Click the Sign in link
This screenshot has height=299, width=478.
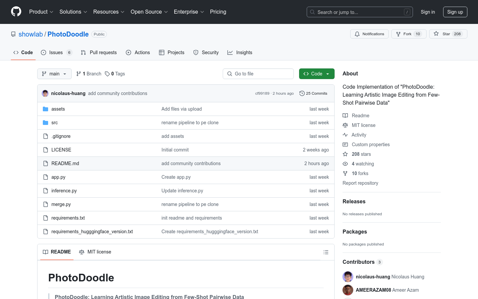coord(428,12)
